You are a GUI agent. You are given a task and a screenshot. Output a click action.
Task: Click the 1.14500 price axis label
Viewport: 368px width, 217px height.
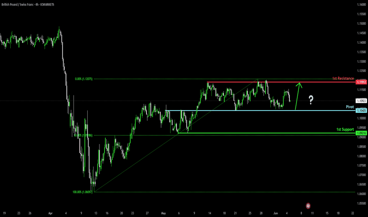click(x=361, y=33)
